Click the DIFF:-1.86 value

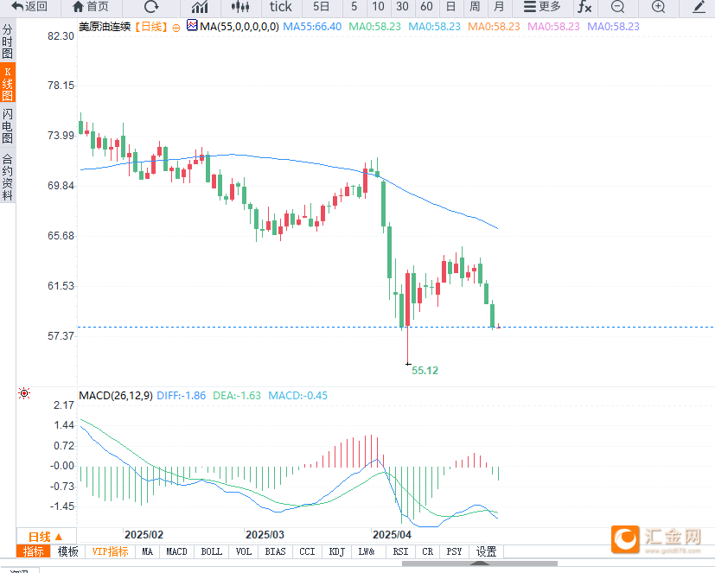tap(181, 396)
